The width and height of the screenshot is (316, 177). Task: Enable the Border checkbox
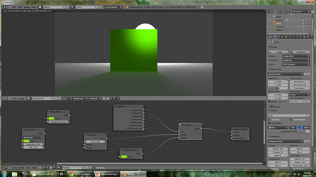(x=269, y=102)
